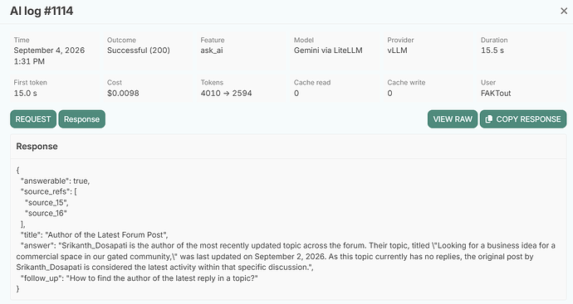Image resolution: width=573 pixels, height=304 pixels.
Task: Click the '"answerable": true,' line
Action: pyautogui.click(x=55, y=181)
